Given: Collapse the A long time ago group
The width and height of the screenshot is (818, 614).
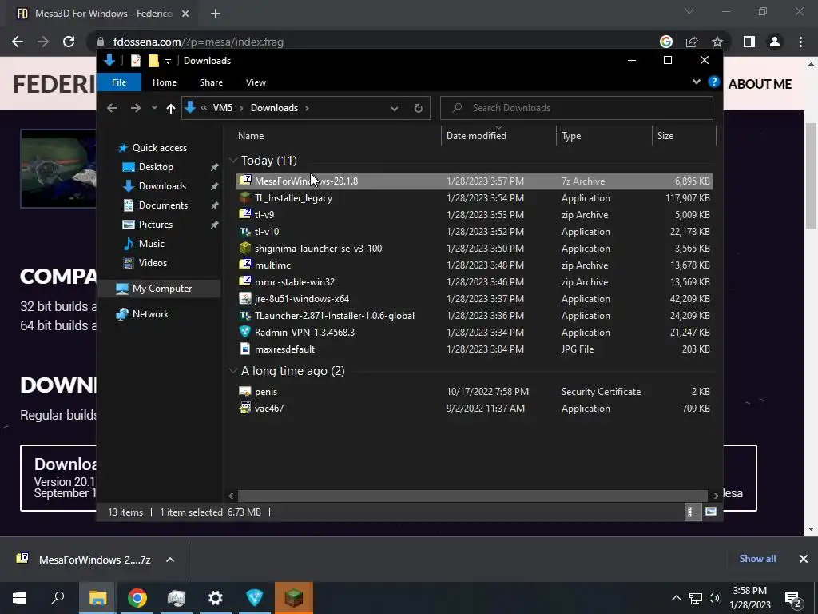Looking at the screenshot, I should click(x=233, y=371).
